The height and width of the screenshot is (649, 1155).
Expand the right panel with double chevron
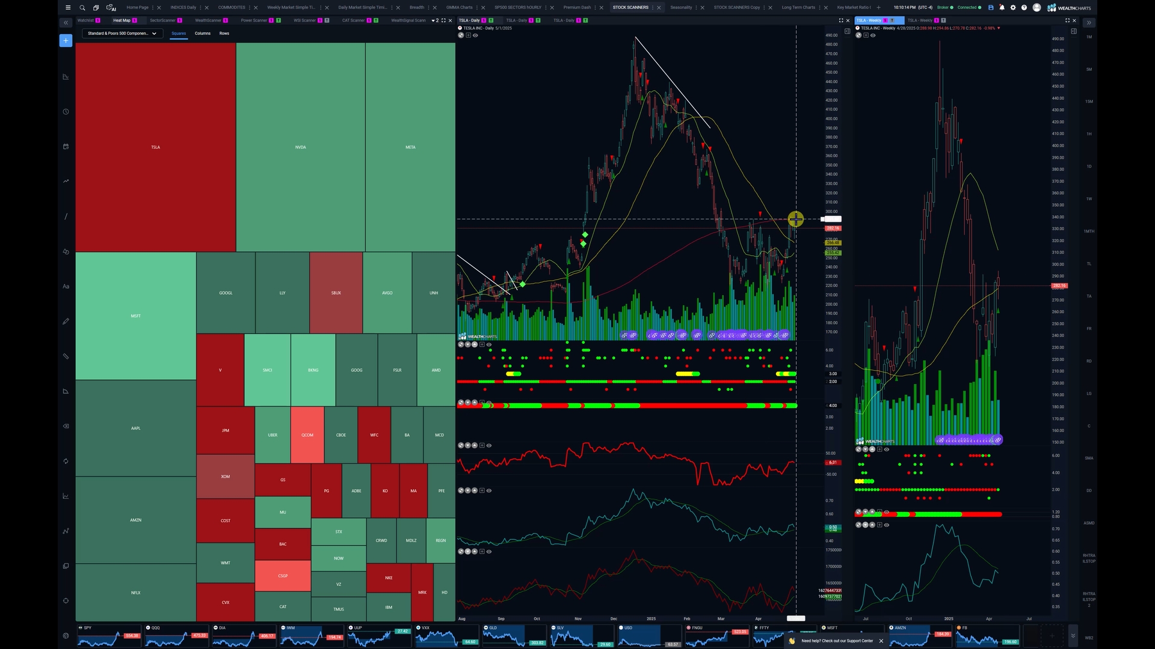click(1089, 22)
